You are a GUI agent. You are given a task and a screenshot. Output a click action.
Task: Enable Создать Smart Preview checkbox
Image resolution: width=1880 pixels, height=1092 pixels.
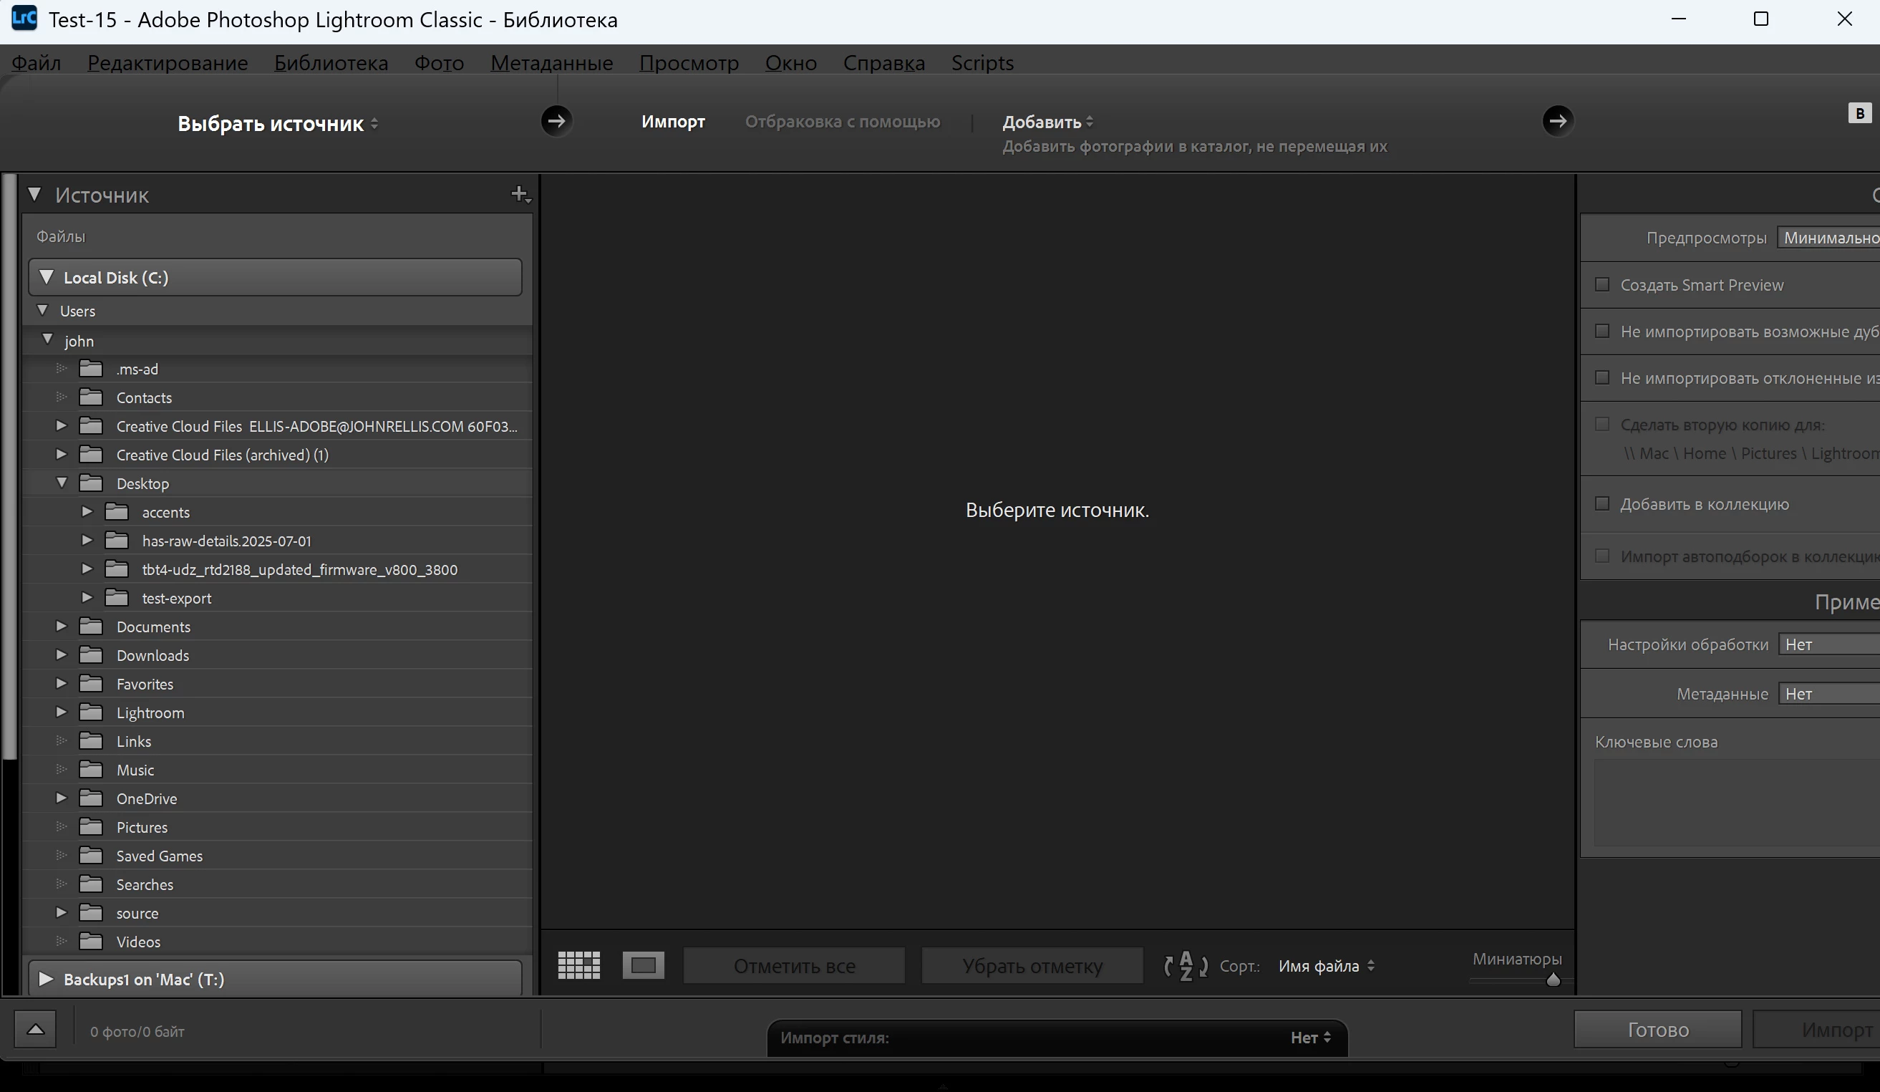[1602, 284]
